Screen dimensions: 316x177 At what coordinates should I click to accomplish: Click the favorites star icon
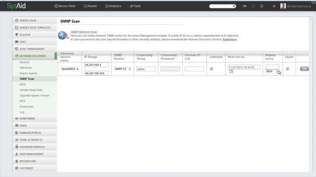click(274, 6)
